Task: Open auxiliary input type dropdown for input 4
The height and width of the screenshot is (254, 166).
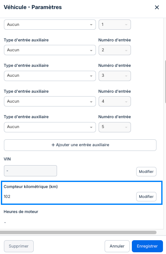Action: coord(50,101)
